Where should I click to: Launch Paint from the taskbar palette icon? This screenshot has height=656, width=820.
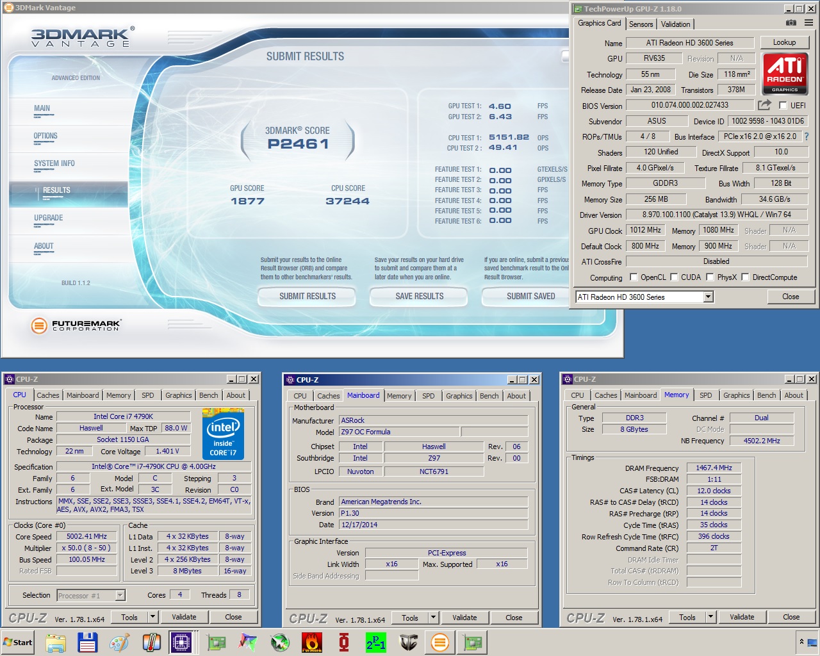point(119,643)
